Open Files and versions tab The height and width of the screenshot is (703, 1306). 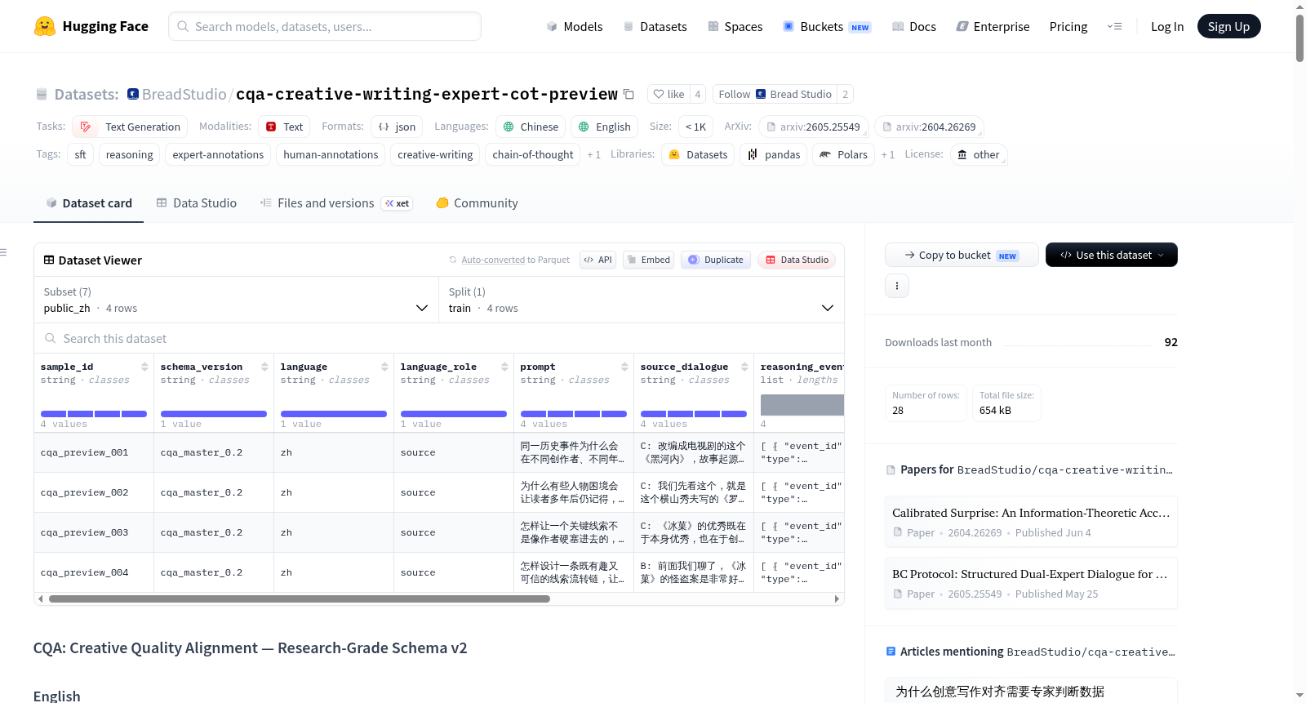(335, 202)
